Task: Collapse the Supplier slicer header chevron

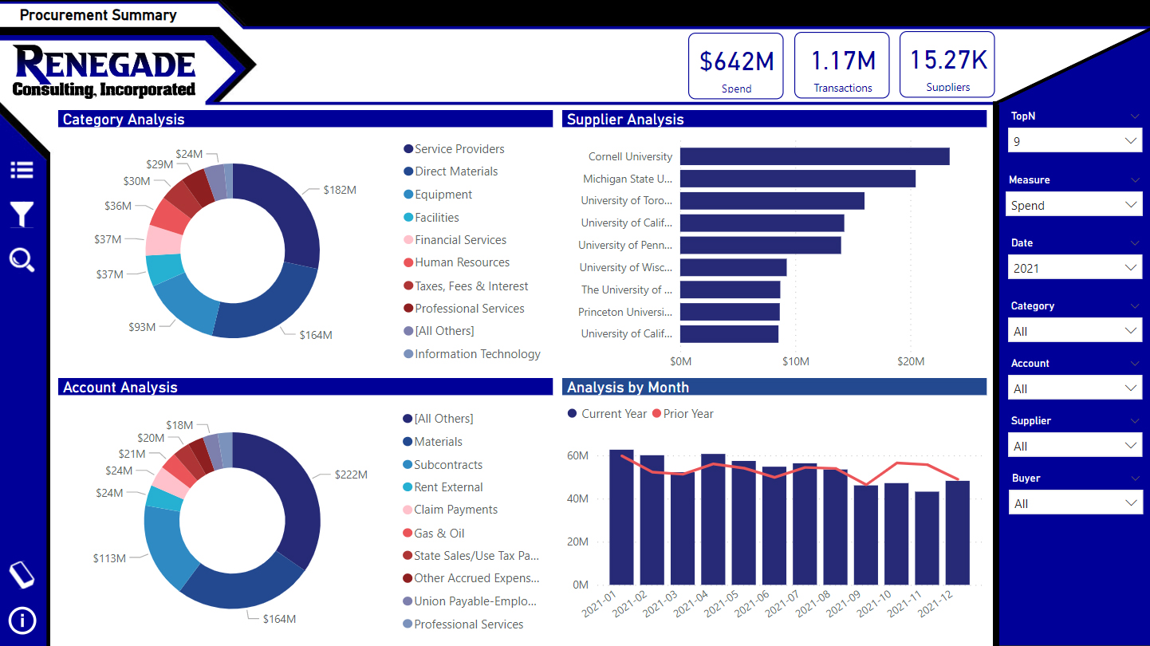Action: (x=1135, y=421)
